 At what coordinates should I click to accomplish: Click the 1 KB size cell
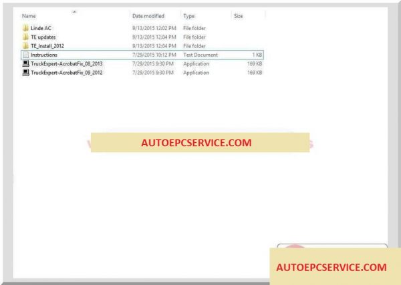pyautogui.click(x=257, y=55)
